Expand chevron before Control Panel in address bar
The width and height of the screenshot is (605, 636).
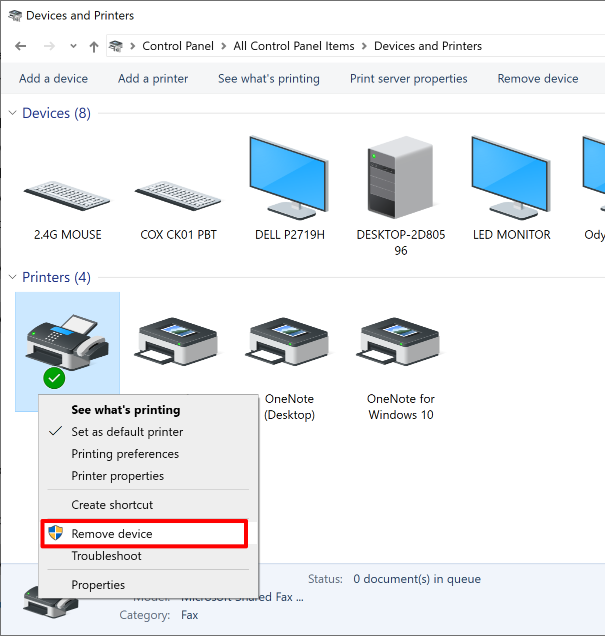(132, 46)
